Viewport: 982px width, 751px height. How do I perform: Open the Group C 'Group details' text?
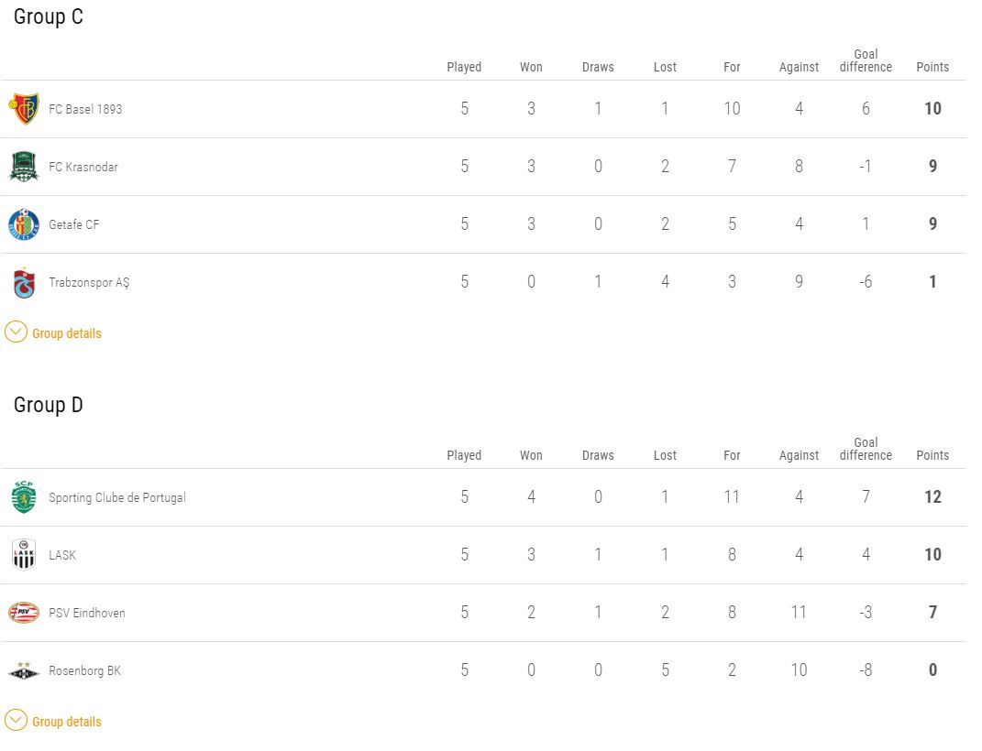[x=66, y=333]
